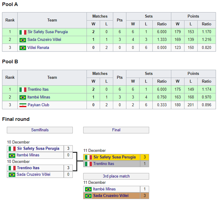Click Itambé Minas link in 3rd place match
218x202 pixels.
105,189
